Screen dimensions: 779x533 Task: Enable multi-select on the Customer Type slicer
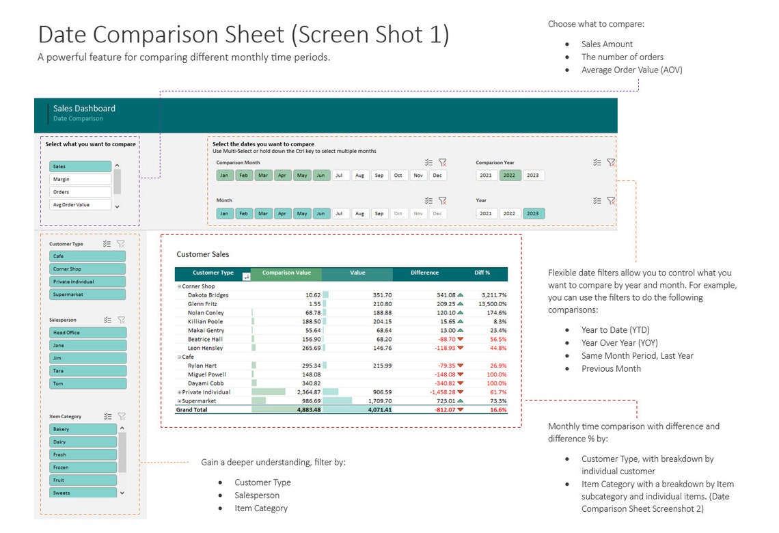pyautogui.click(x=106, y=243)
